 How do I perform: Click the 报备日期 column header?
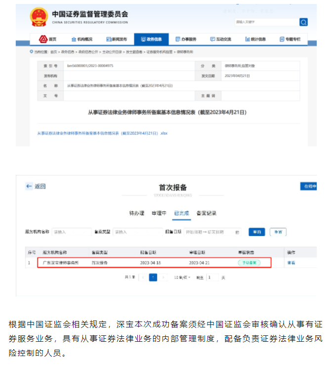click(x=148, y=252)
